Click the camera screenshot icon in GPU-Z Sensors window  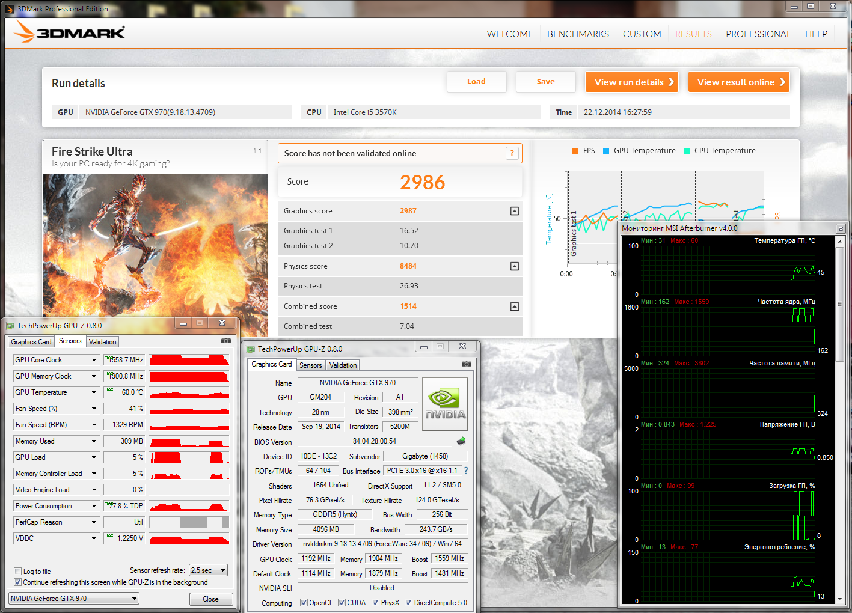(x=226, y=341)
